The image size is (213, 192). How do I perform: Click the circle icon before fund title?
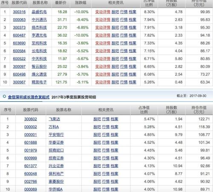(4, 97)
